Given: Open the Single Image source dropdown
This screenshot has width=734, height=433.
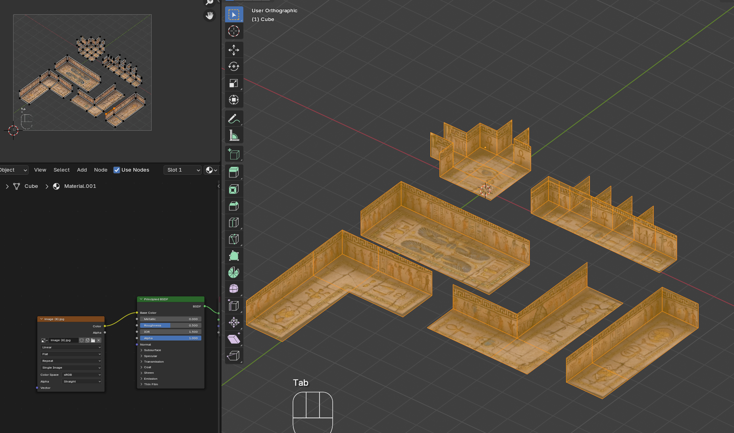Looking at the screenshot, I should tap(71, 368).
